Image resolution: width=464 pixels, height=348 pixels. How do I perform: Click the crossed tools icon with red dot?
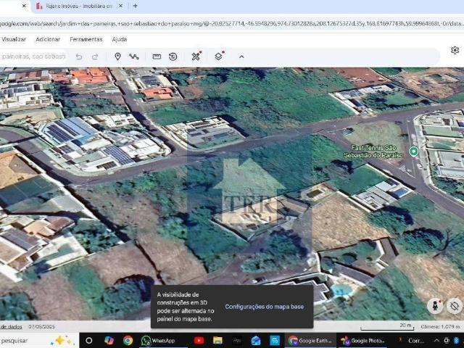(x=196, y=56)
